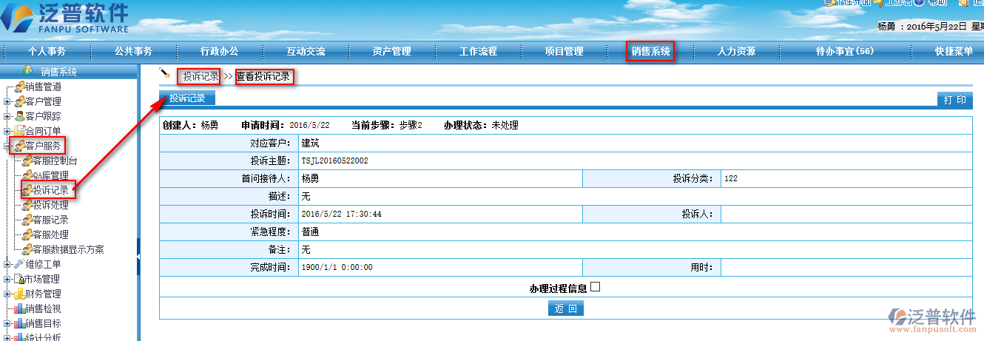Click the 投诉记录 breadcrumb link
Image resolution: width=984 pixels, height=341 pixels.
pyautogui.click(x=200, y=76)
